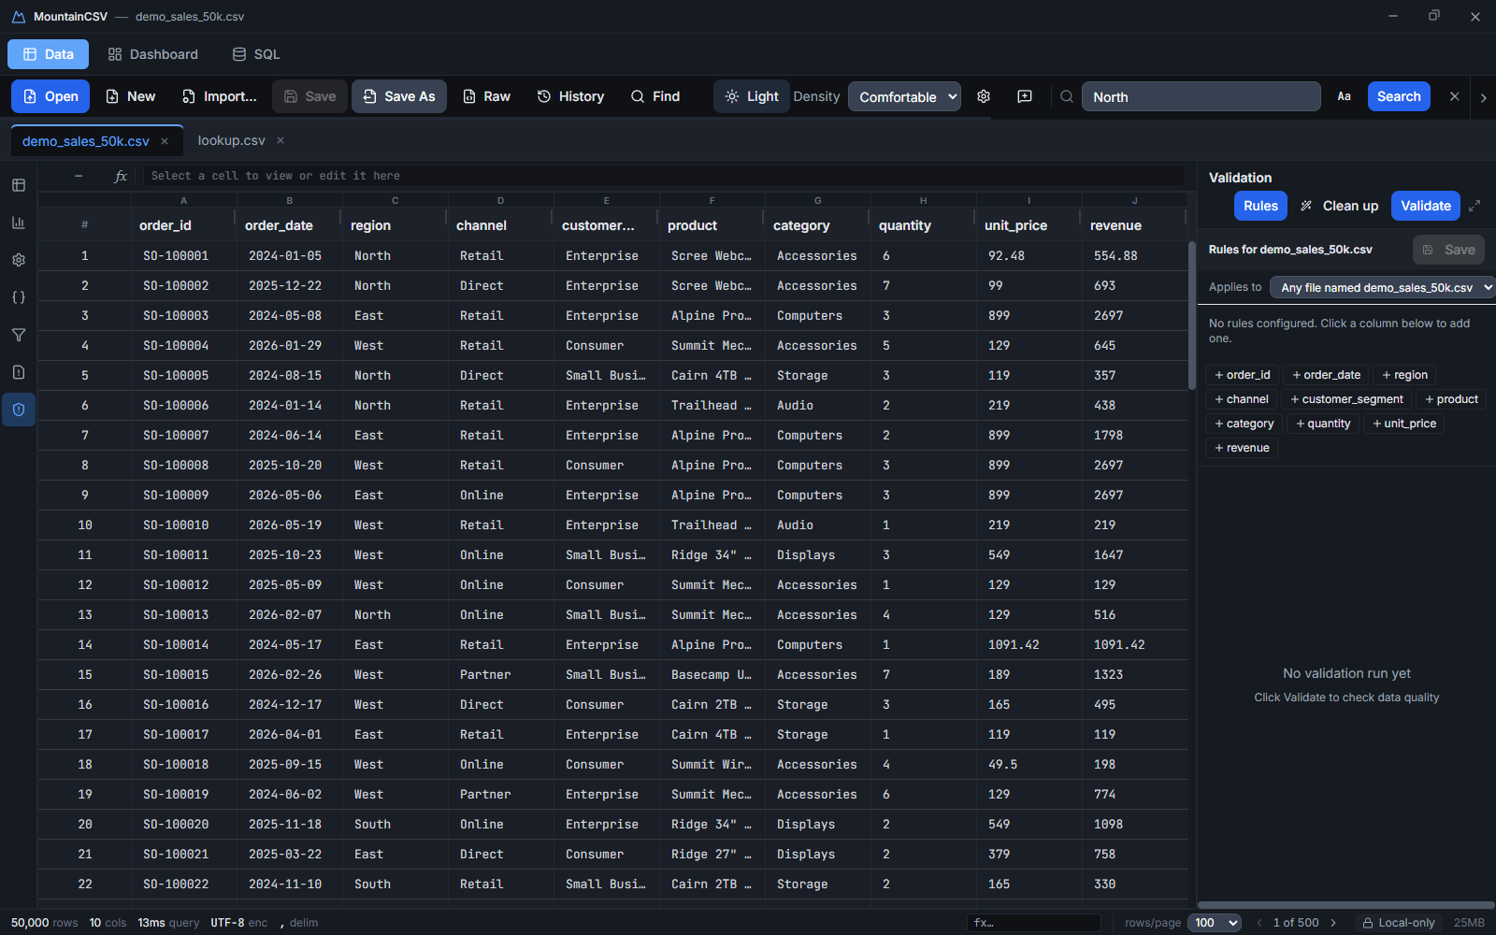The image size is (1496, 935).
Task: Click the status bar fx input
Action: click(x=1033, y=923)
